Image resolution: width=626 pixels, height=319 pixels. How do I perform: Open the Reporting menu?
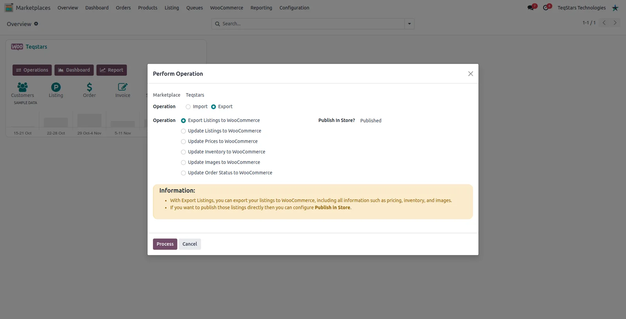(x=261, y=8)
